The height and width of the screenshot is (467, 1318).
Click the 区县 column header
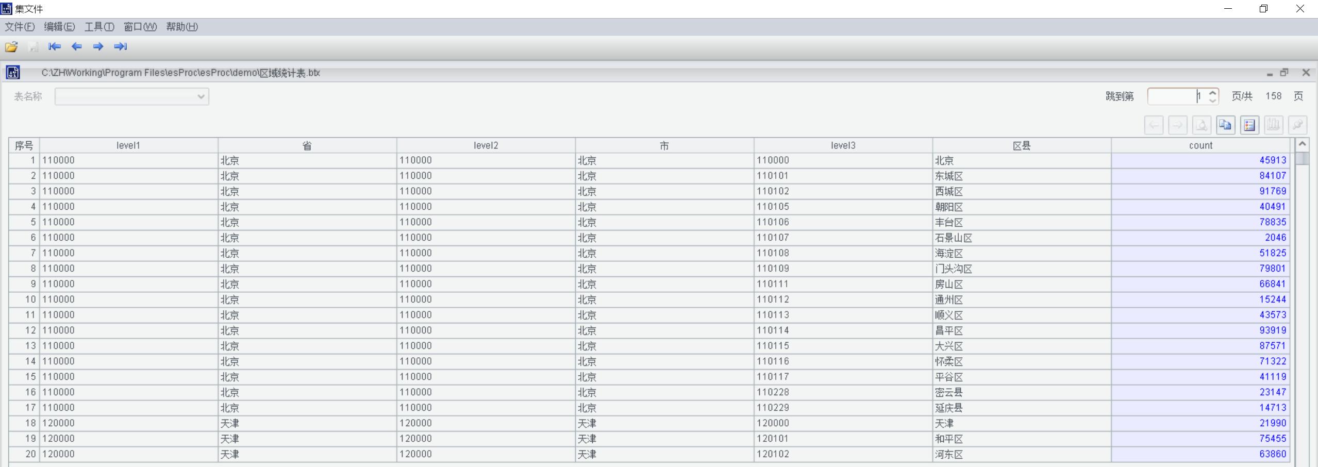[1022, 145]
